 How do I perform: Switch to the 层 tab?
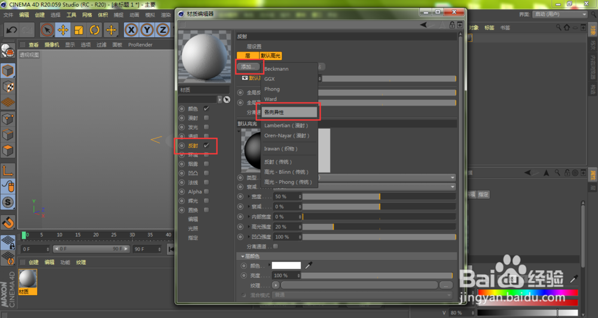tap(248, 56)
